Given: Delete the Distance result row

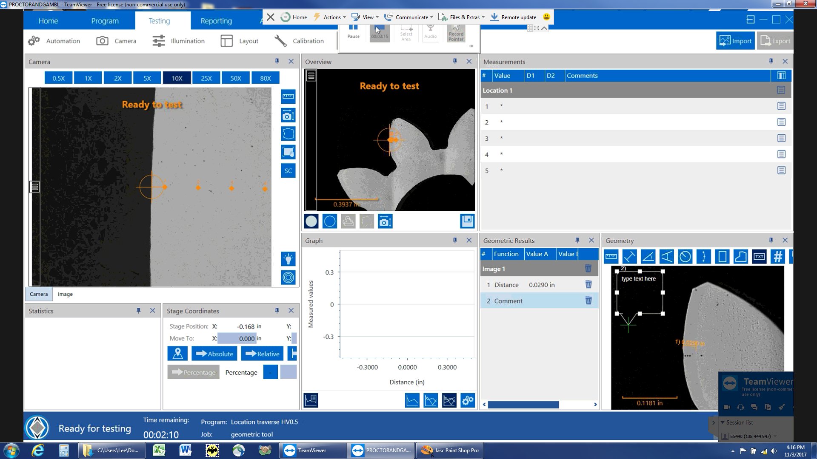Looking at the screenshot, I should (588, 284).
